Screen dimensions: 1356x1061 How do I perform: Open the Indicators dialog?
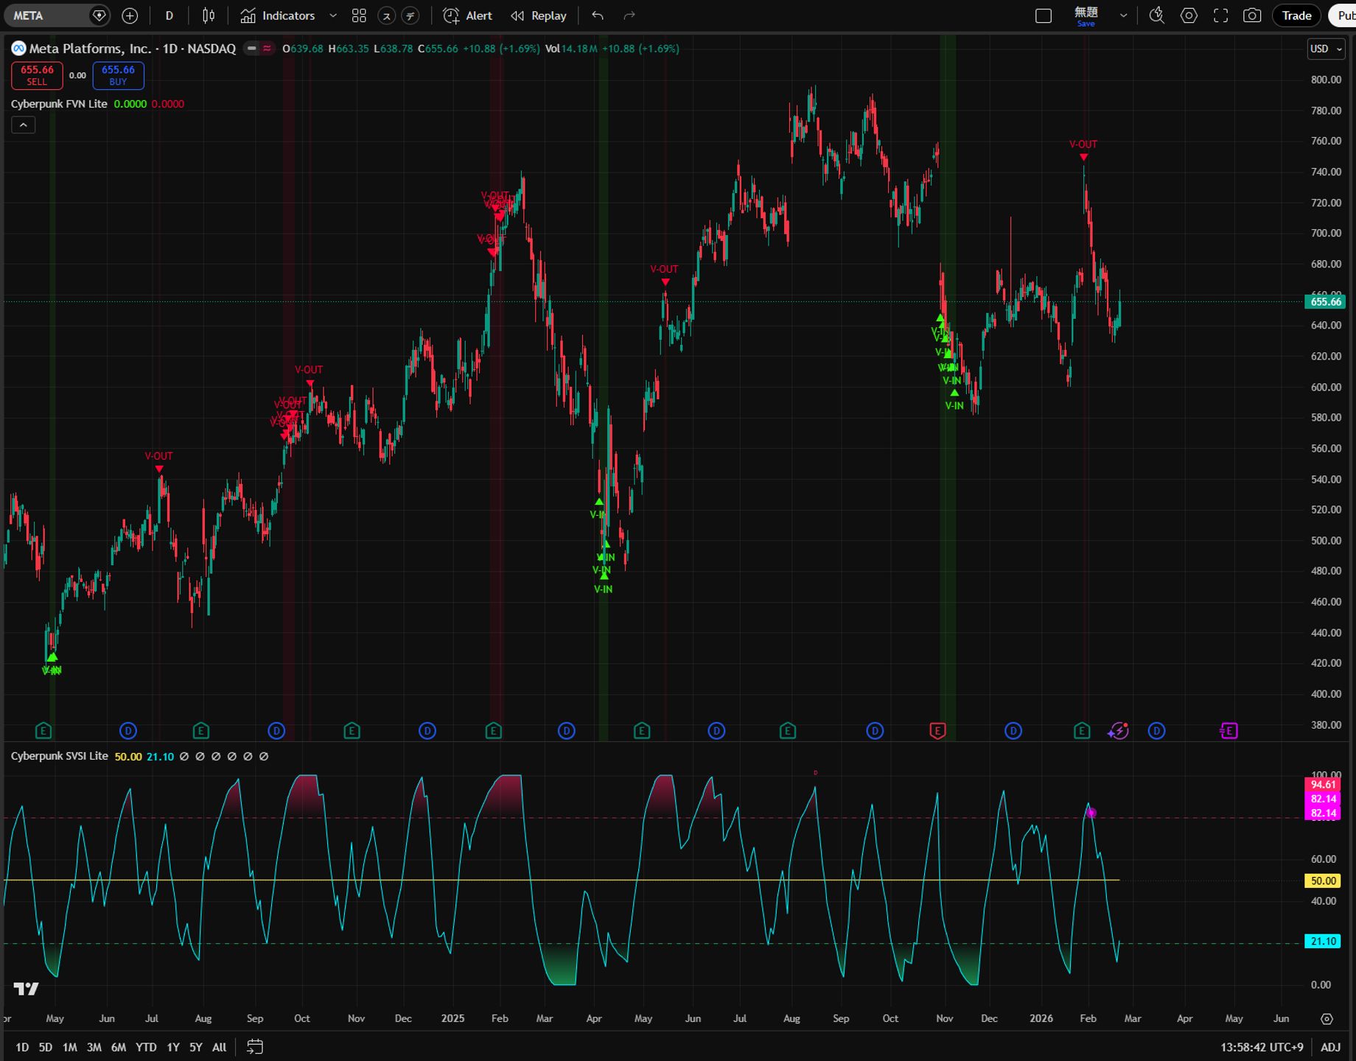[278, 15]
